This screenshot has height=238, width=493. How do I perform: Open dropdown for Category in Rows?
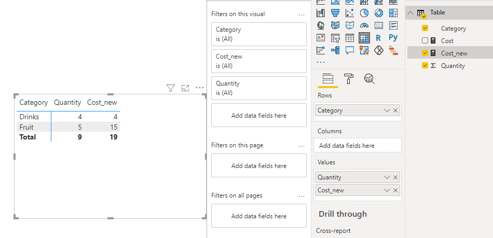click(387, 110)
